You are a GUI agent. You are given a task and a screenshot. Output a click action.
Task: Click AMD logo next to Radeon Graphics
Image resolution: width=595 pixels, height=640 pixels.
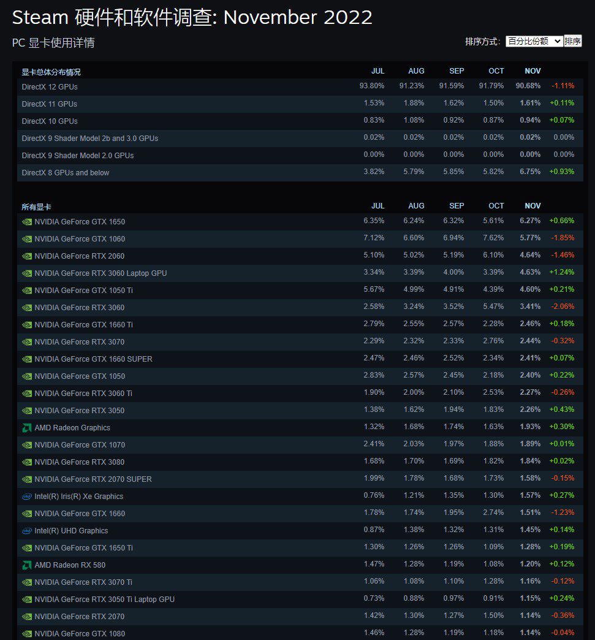click(27, 428)
